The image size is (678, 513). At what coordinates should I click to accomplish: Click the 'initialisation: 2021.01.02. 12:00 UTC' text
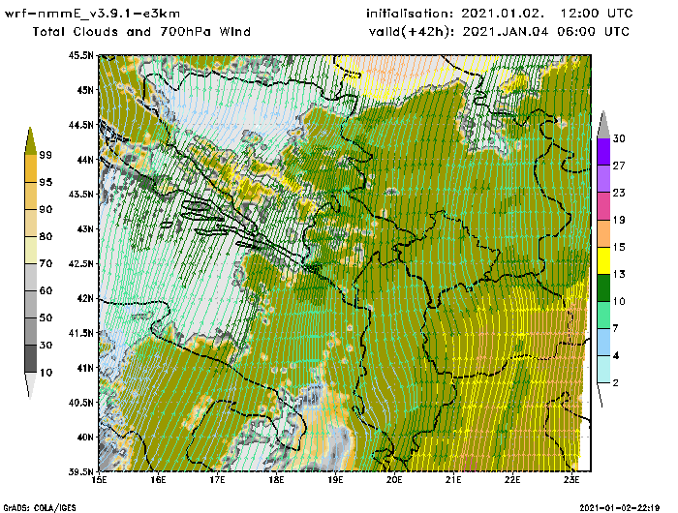point(500,14)
